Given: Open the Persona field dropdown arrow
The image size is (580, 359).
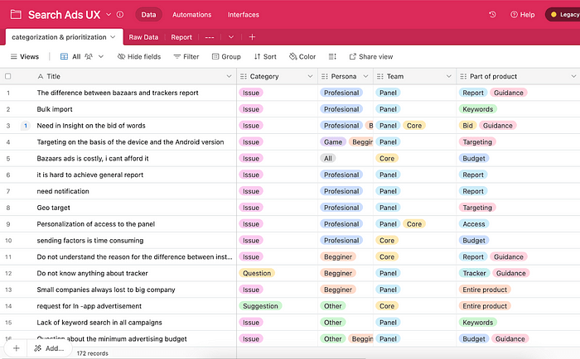Looking at the screenshot, I should coord(365,76).
